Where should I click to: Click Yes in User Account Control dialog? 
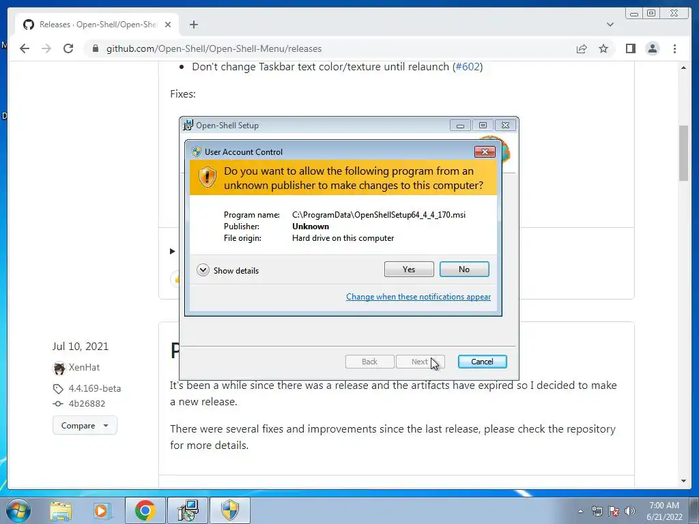(x=409, y=269)
